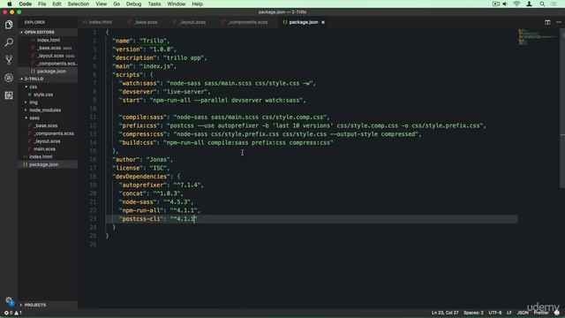Open main.scss in the sass folder

[x=44, y=149]
